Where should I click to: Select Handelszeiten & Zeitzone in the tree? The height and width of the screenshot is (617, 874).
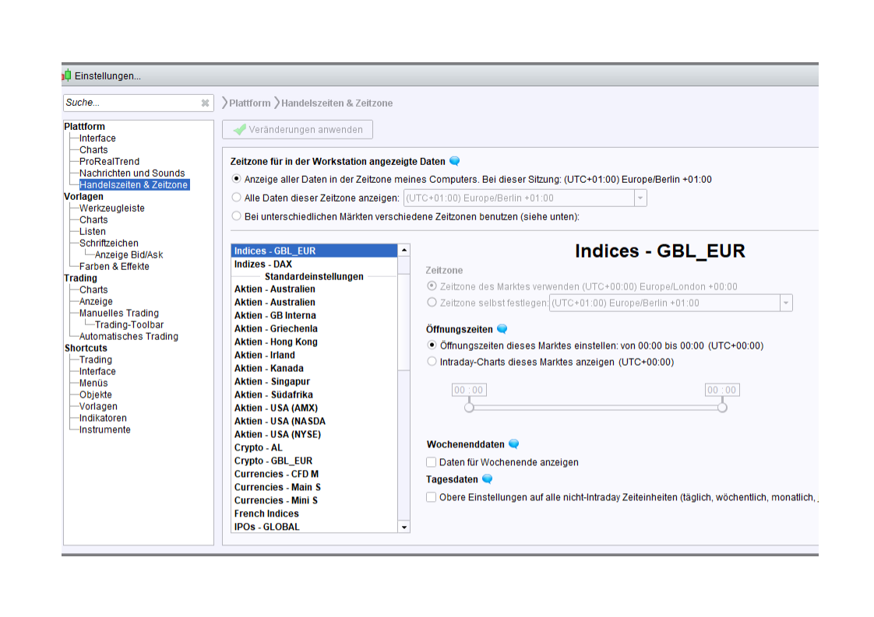click(134, 185)
